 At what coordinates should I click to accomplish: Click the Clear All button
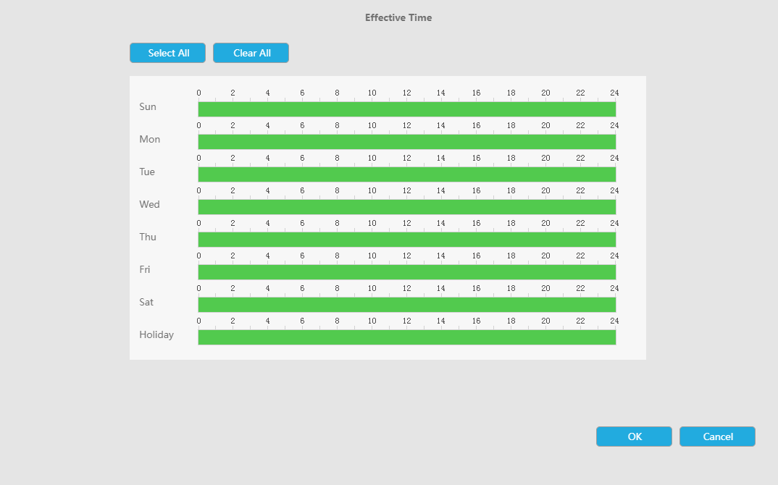(251, 53)
